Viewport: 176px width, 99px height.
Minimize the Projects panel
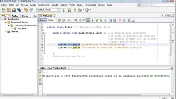pyautogui.click(x=35, y=16)
